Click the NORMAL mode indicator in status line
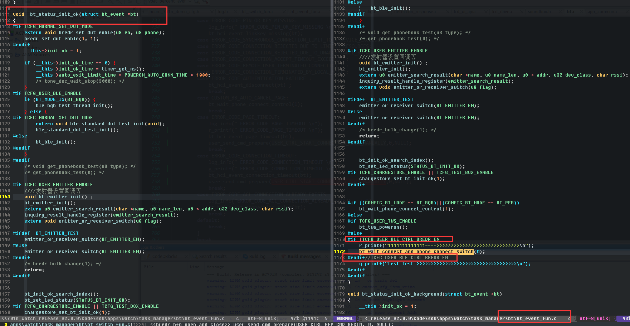The height and width of the screenshot is (326, 630). coord(345,318)
